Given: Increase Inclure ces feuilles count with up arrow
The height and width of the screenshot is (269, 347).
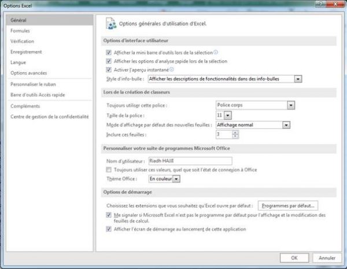Looking at the screenshot, I should pos(235,132).
